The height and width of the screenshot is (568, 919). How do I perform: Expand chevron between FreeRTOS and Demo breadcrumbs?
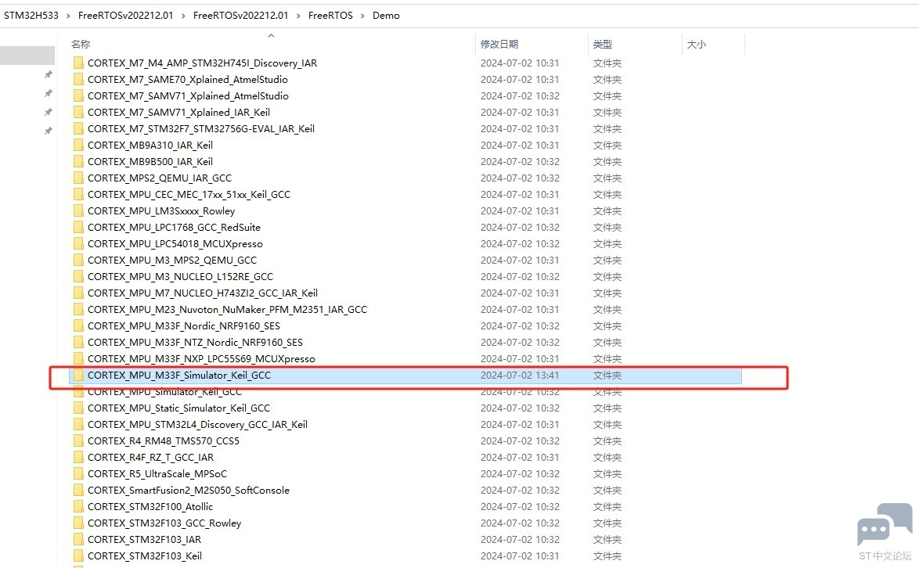point(362,16)
